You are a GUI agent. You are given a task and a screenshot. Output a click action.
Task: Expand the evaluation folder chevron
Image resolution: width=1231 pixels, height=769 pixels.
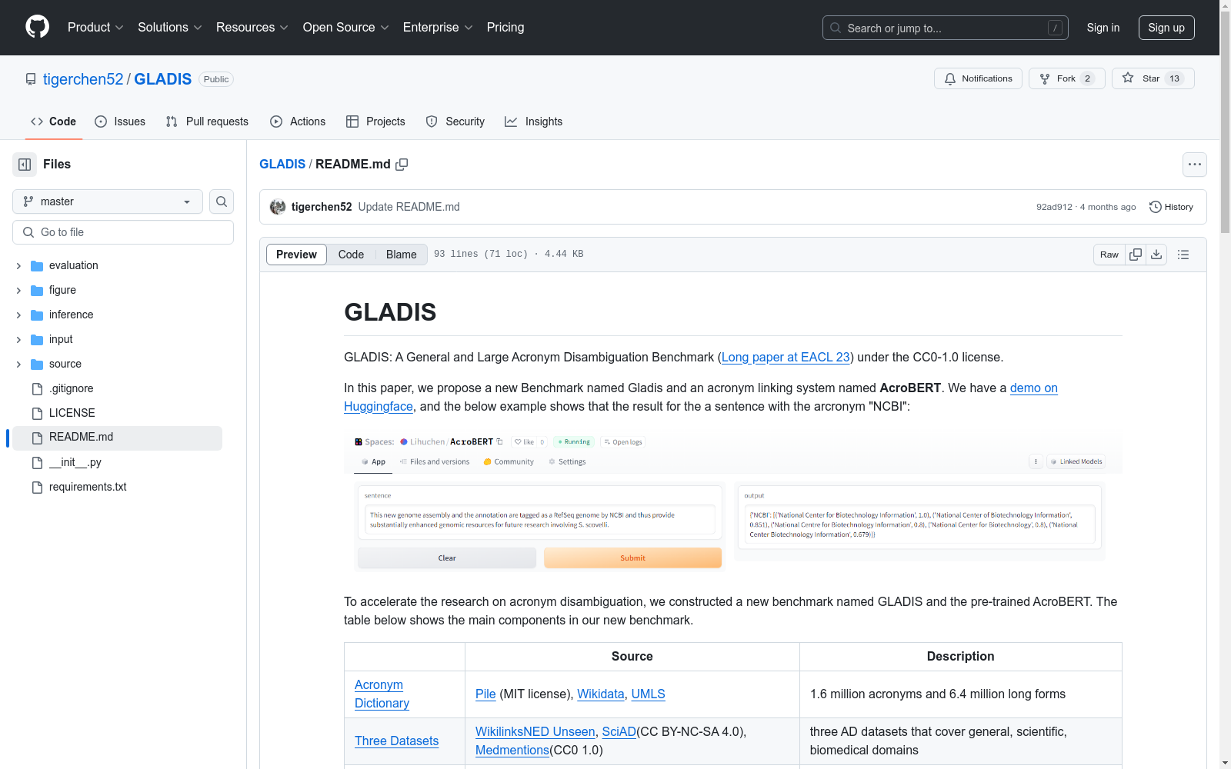(x=18, y=266)
